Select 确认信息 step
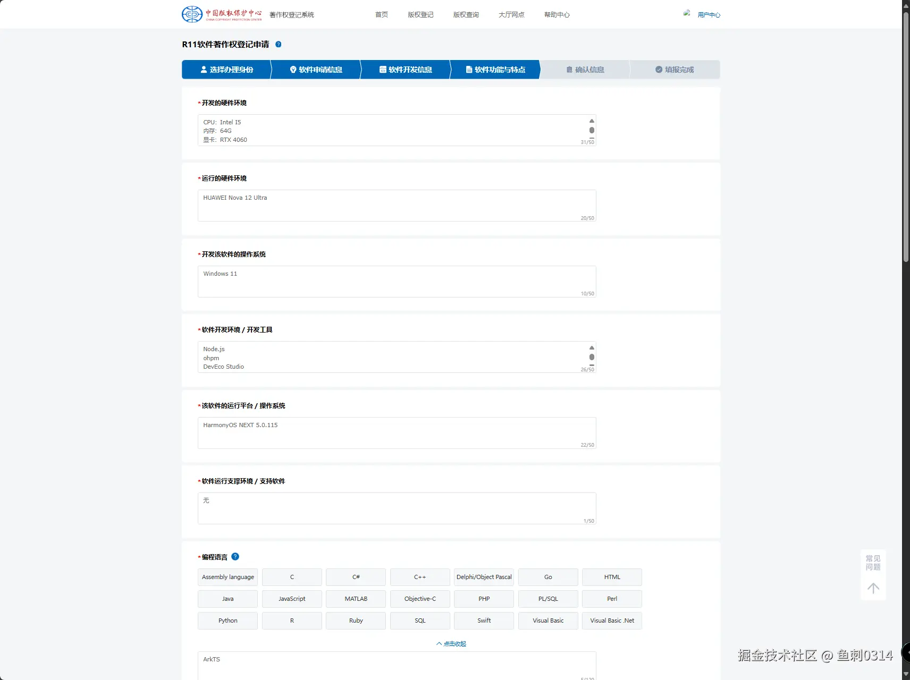 click(x=585, y=70)
